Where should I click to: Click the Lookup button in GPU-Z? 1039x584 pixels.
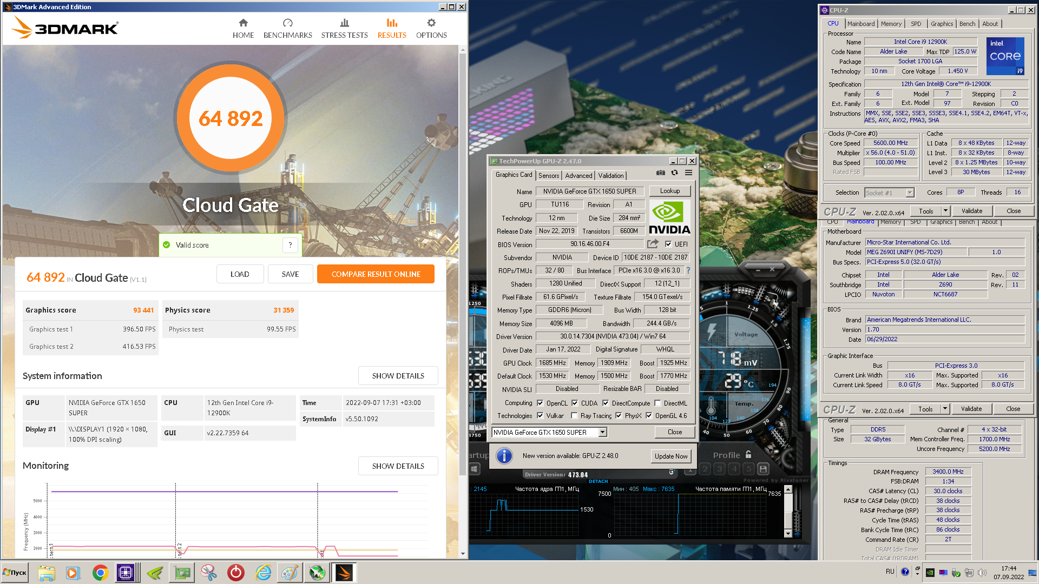click(x=669, y=191)
